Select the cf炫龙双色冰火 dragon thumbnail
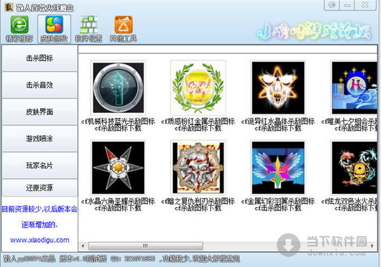The width and height of the screenshot is (381, 267). [354, 167]
